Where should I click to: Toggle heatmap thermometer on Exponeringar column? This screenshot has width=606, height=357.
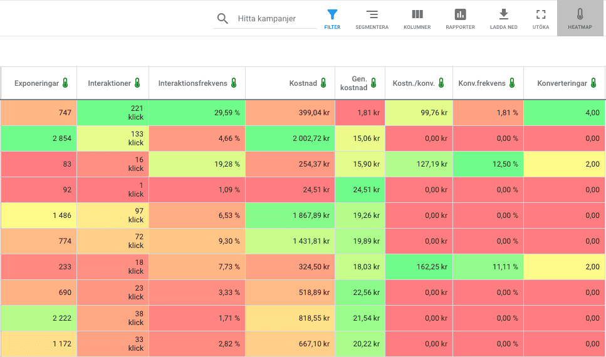65,83
